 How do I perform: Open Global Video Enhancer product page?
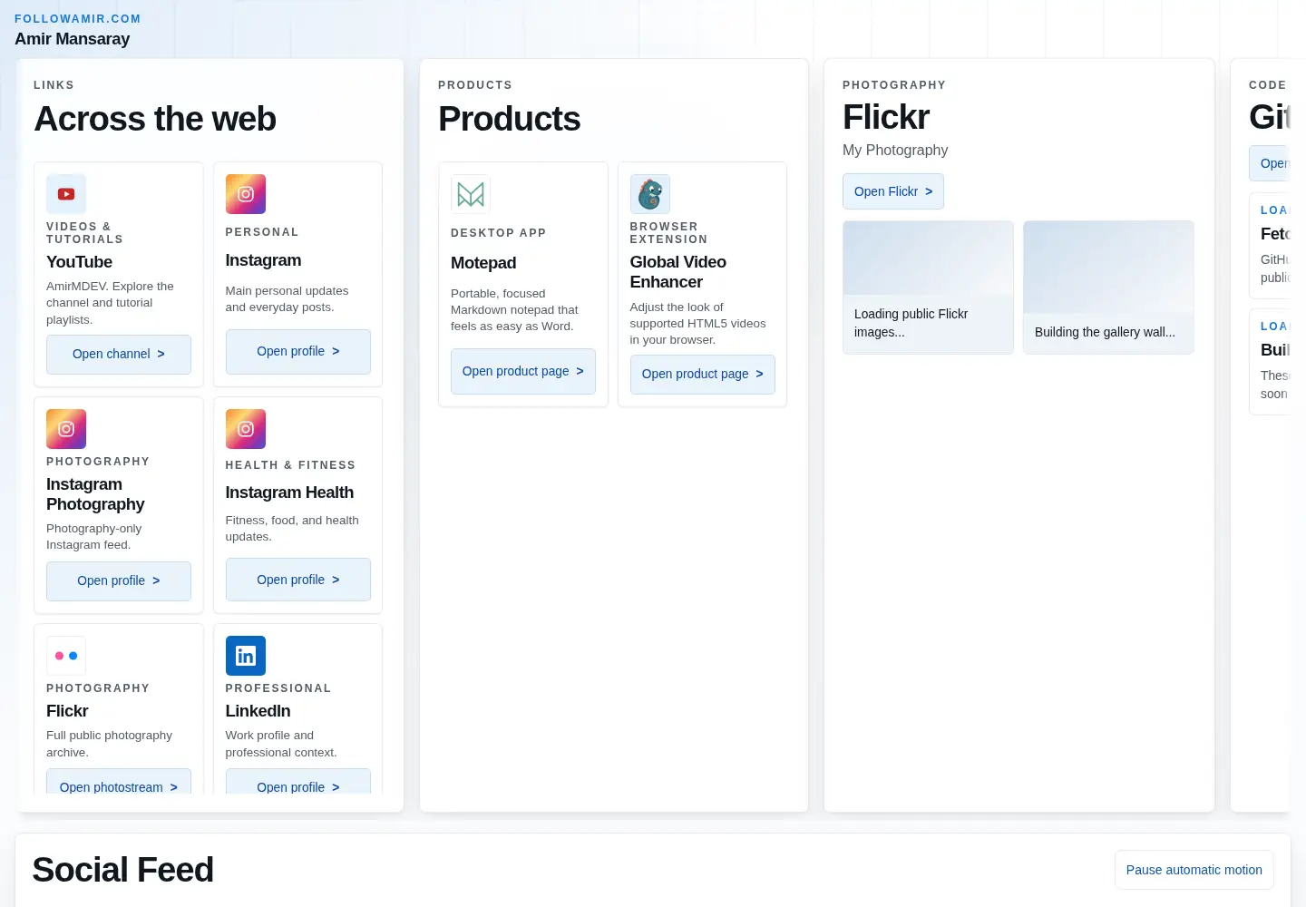coord(703,374)
